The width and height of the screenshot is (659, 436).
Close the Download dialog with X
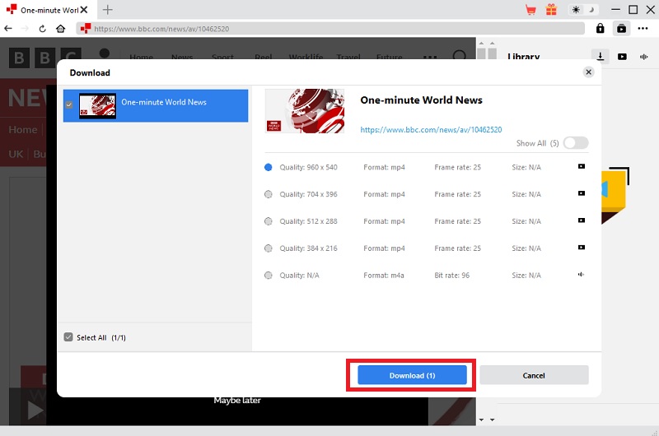588,72
